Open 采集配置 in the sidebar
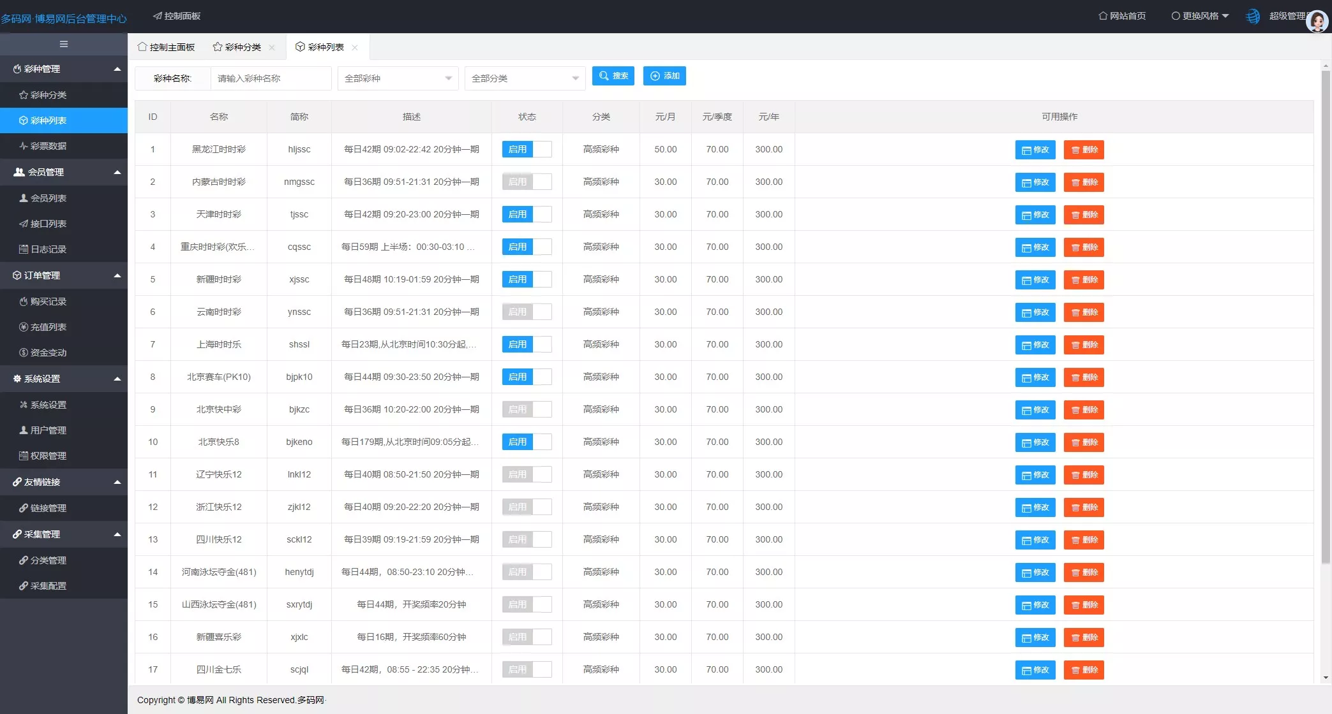This screenshot has height=714, width=1332. click(49, 586)
